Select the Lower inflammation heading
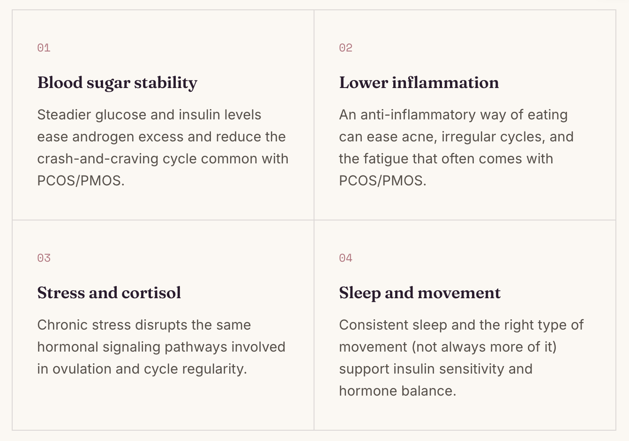 (x=419, y=83)
